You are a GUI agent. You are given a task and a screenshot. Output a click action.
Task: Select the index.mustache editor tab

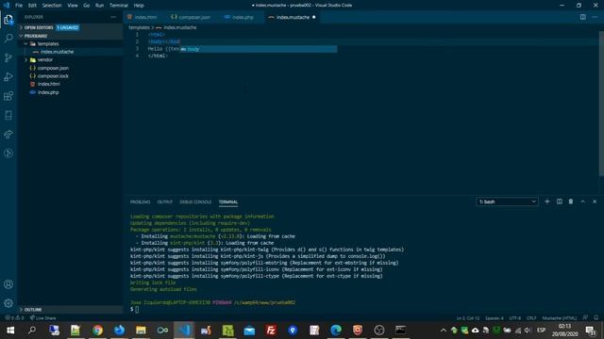click(x=293, y=17)
